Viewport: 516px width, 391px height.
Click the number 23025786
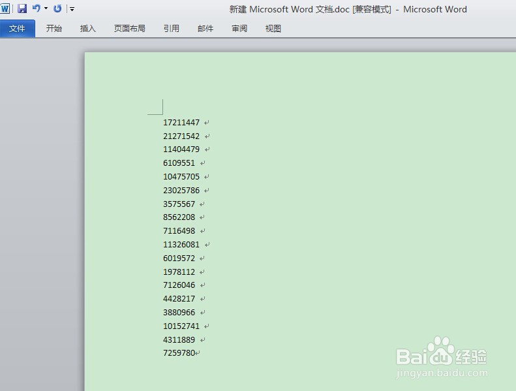pyautogui.click(x=181, y=191)
